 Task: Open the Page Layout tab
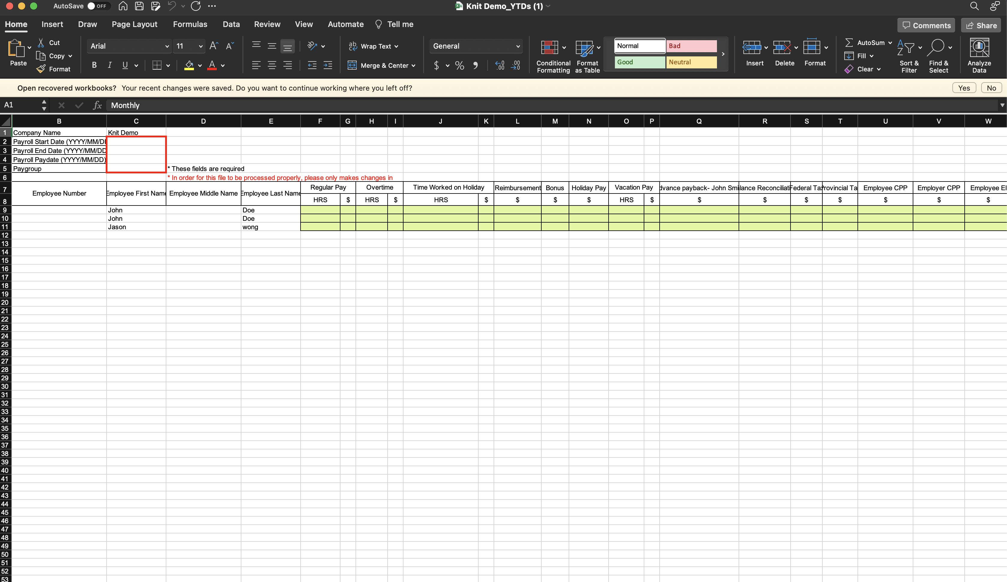(134, 24)
